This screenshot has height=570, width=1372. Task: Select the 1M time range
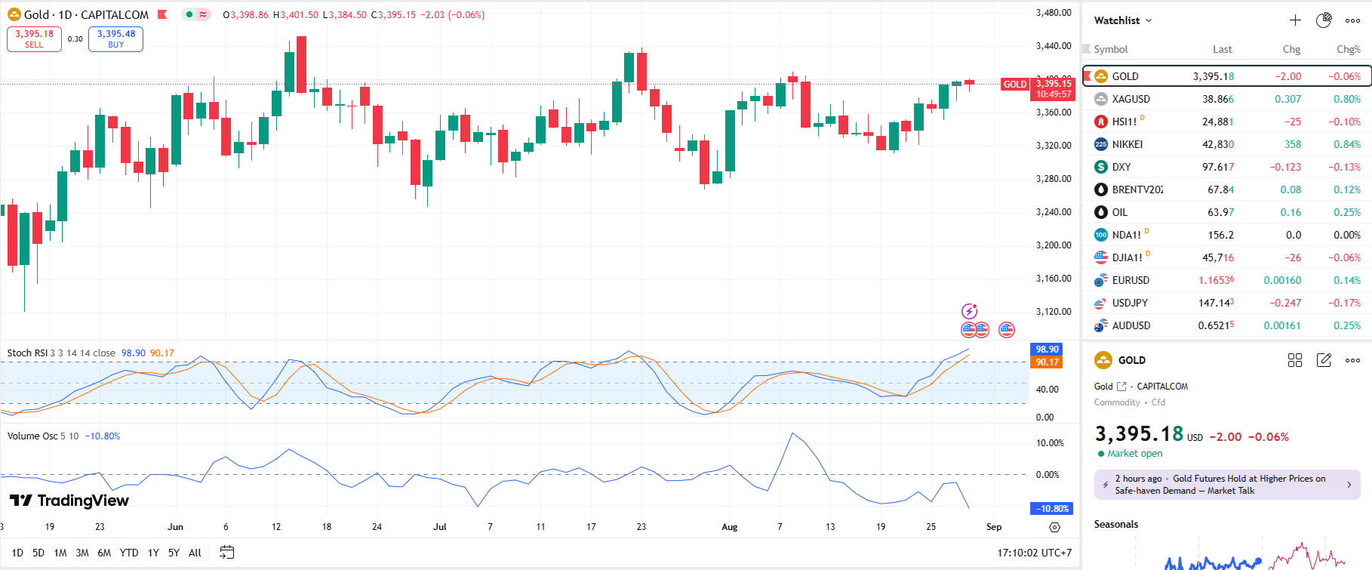click(60, 553)
